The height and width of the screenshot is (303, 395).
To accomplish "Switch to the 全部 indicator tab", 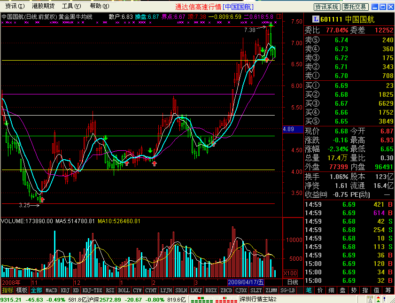I will point(36,290).
